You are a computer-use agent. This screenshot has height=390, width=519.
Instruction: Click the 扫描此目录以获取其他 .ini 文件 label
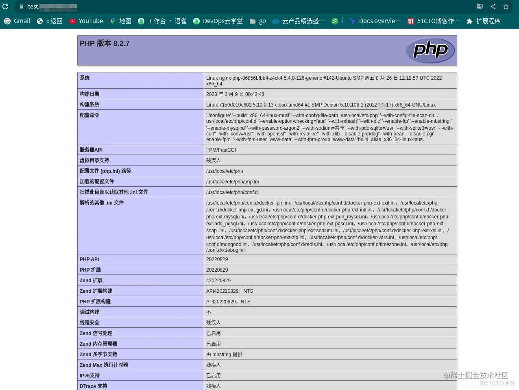pyautogui.click(x=114, y=192)
